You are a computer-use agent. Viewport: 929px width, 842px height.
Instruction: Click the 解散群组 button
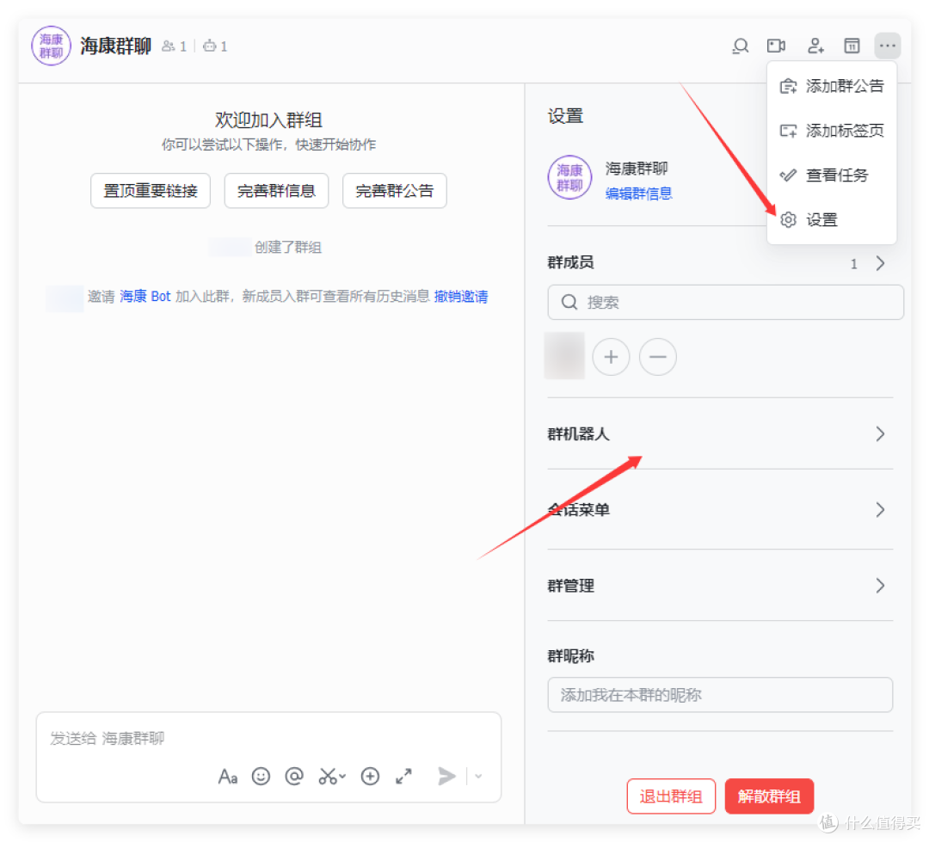[x=769, y=796]
